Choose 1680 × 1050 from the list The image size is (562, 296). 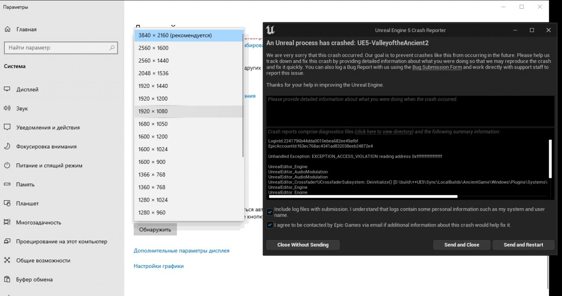click(189, 124)
